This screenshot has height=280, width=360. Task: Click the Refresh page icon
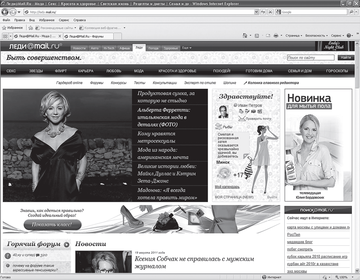pyautogui.click(x=263, y=12)
